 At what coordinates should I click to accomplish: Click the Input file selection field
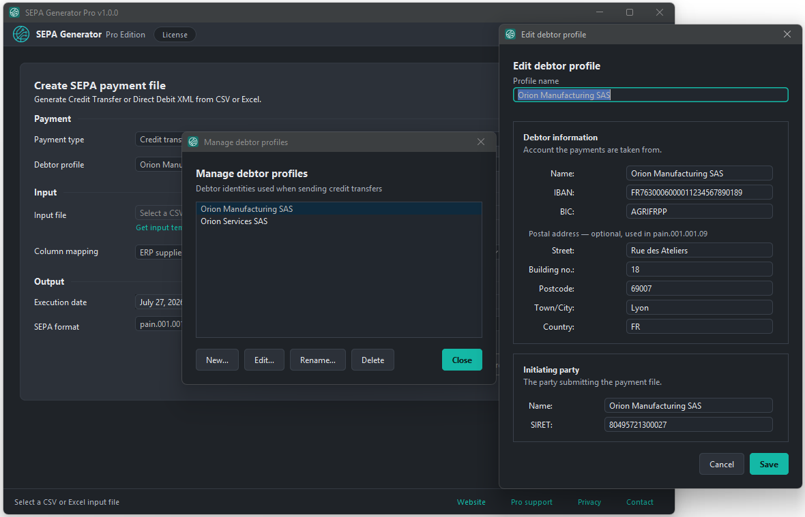coord(159,213)
